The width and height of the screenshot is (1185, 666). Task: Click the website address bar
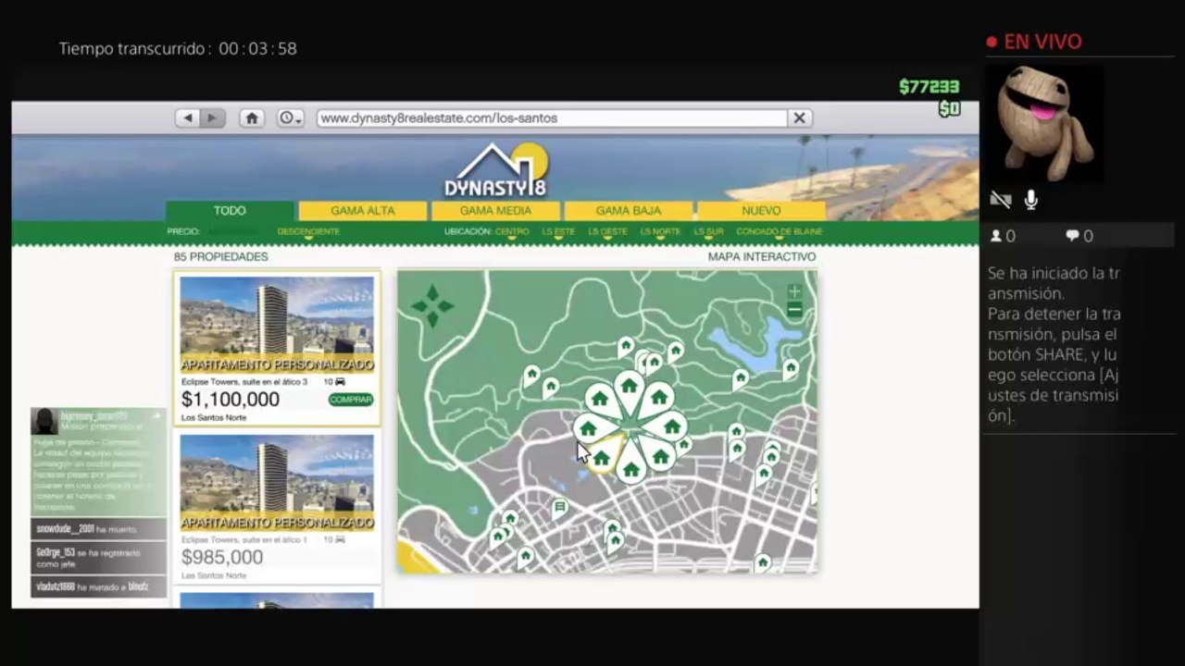pos(552,118)
